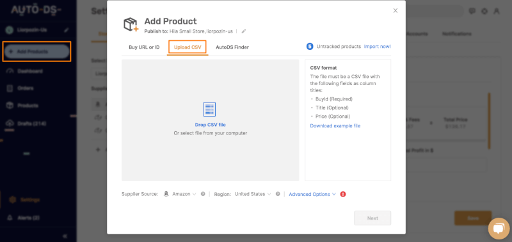The width and height of the screenshot is (512, 242).
Task: Click the Price (Optional) text
Action: tap(332, 117)
